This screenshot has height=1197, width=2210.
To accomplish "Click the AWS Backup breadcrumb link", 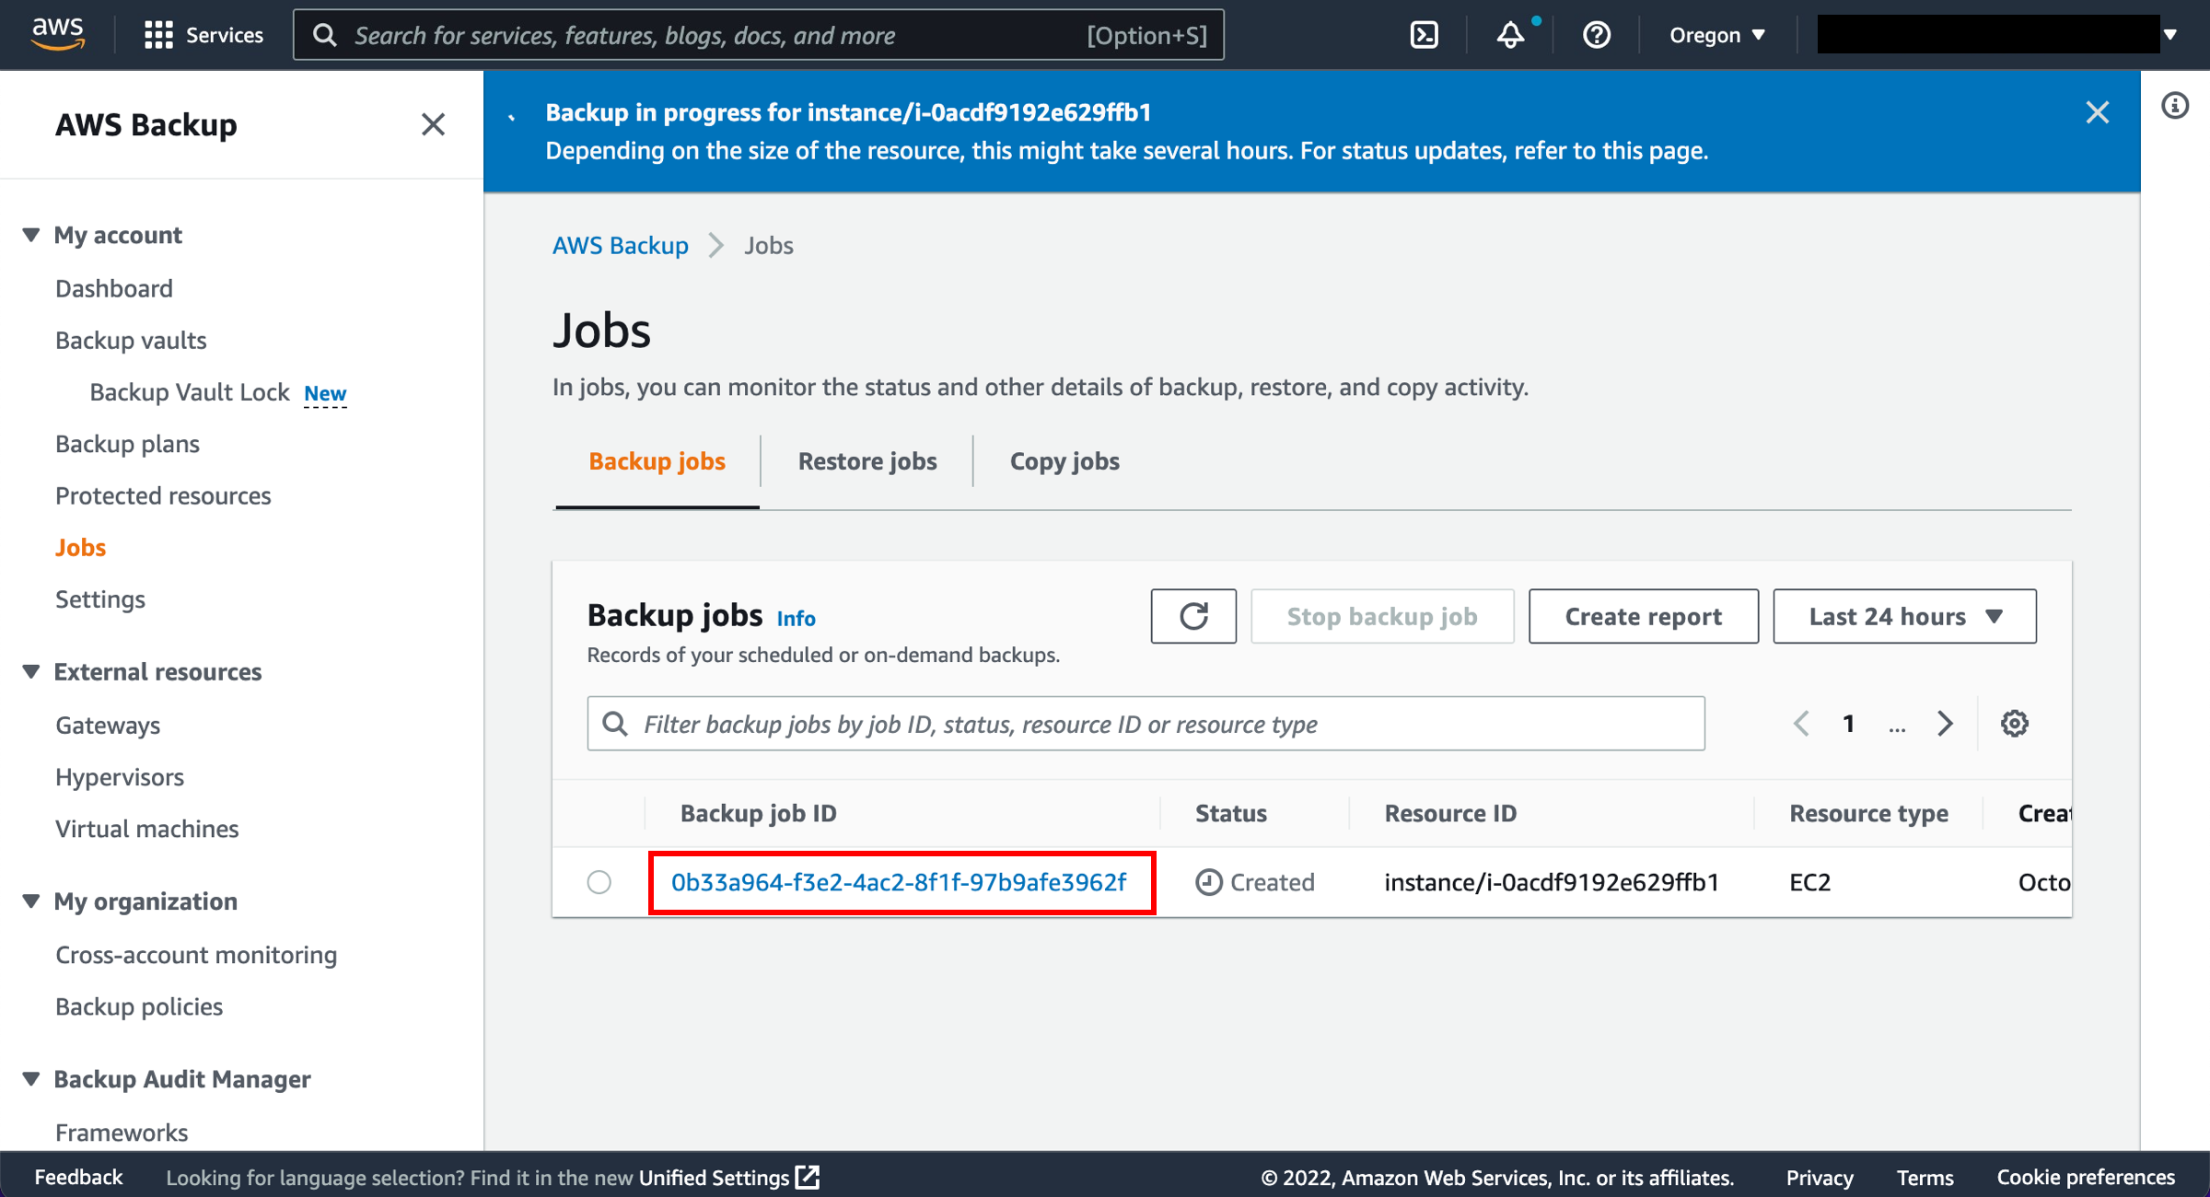I will [621, 245].
